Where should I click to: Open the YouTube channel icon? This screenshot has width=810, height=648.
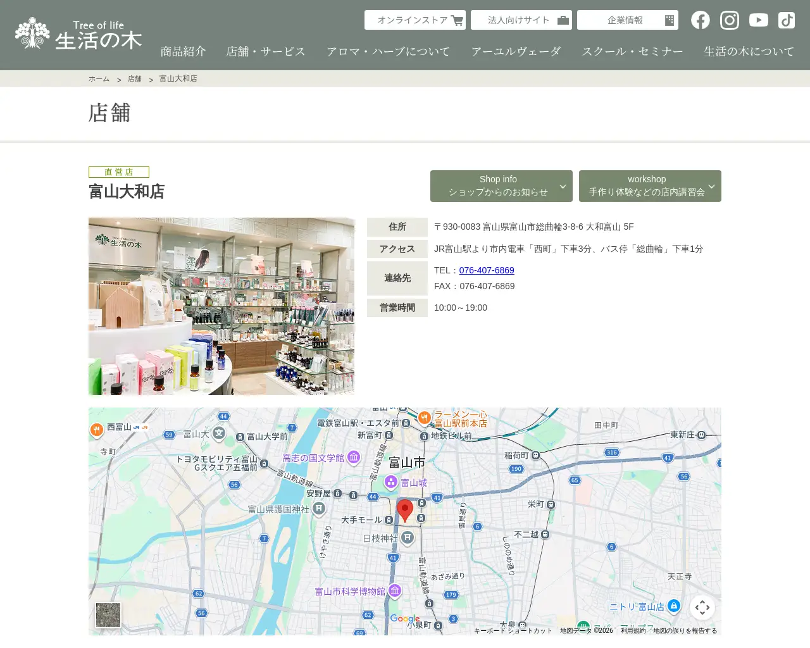coord(758,20)
